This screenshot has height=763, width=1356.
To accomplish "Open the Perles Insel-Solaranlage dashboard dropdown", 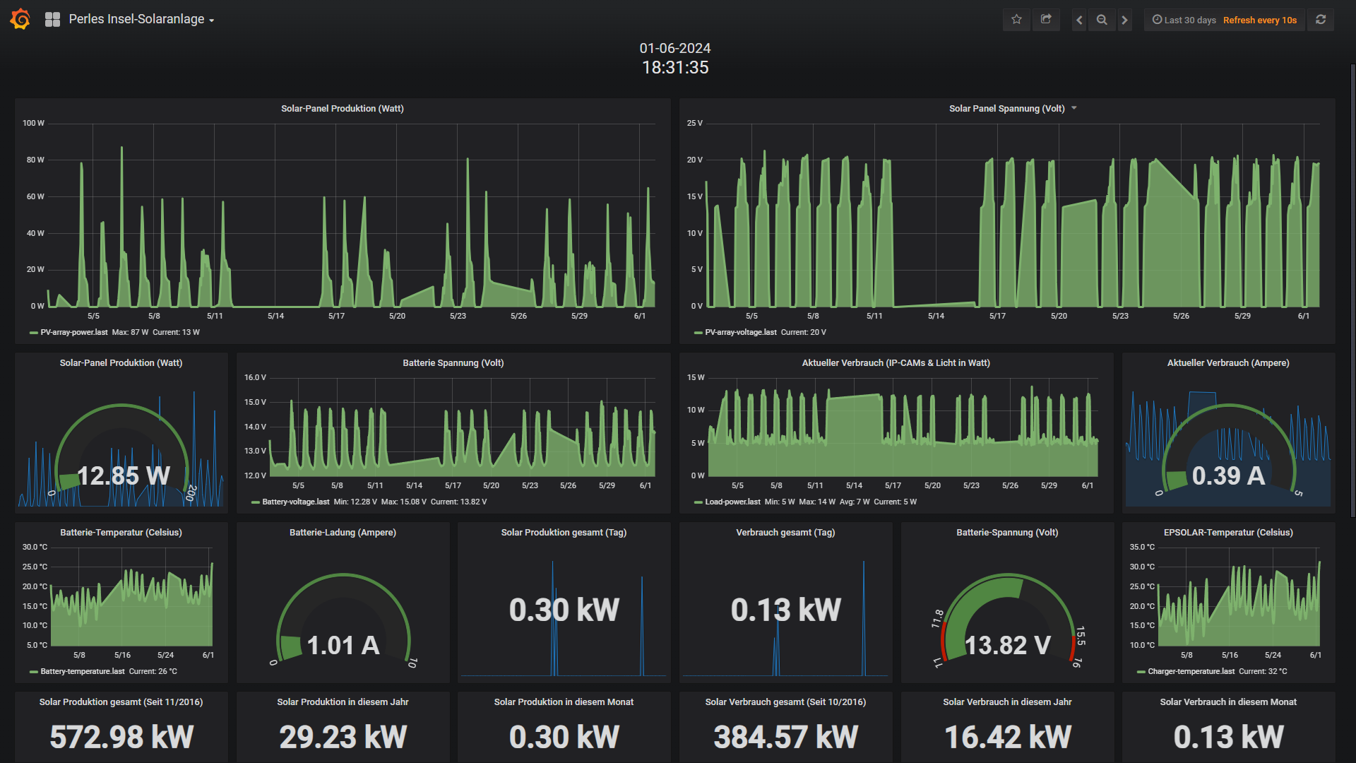I will coord(141,20).
